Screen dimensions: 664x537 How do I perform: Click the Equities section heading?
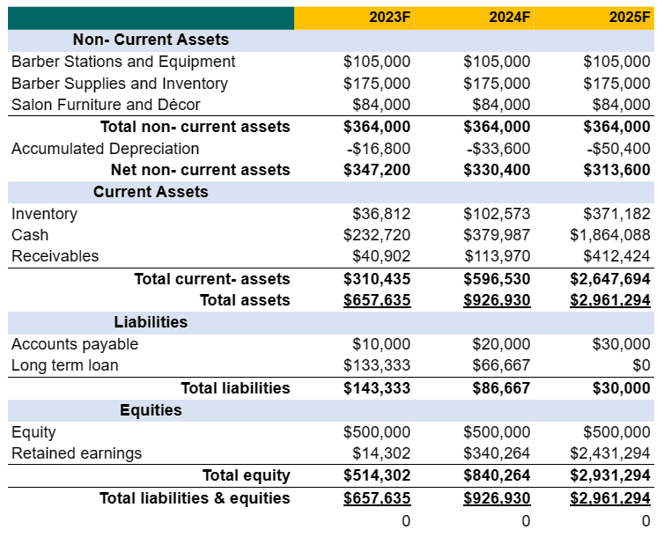point(151,410)
